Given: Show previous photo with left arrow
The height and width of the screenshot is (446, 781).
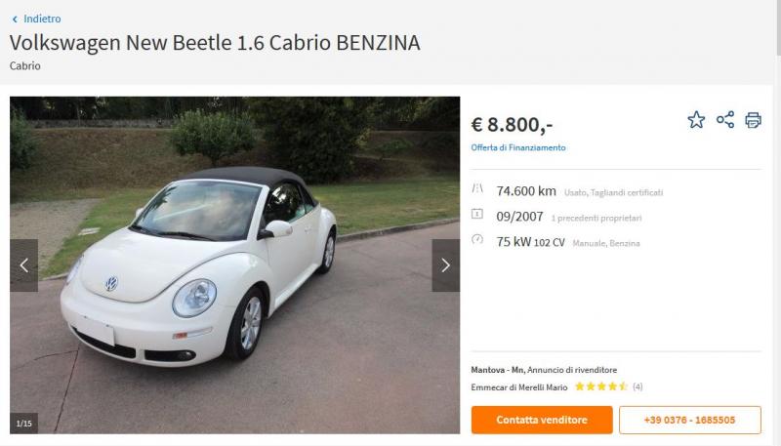Looking at the screenshot, I should pos(23,265).
